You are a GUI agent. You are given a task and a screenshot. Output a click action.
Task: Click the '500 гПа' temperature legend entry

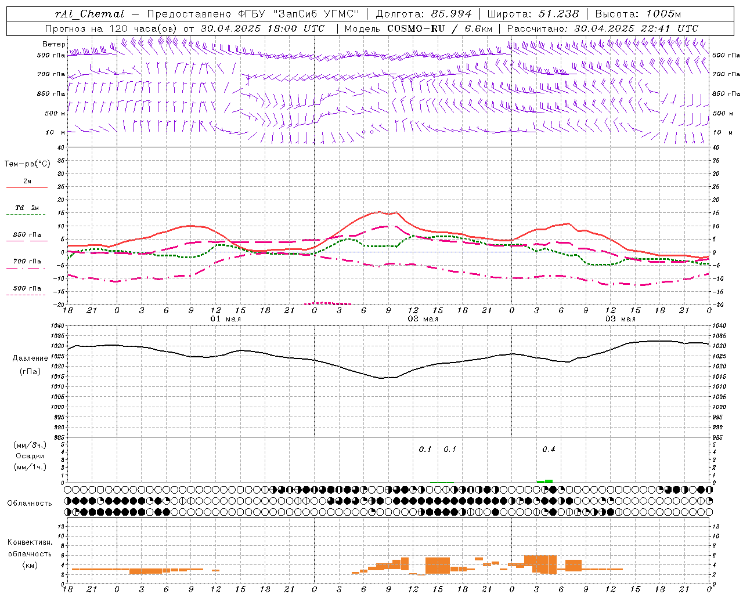(x=27, y=288)
